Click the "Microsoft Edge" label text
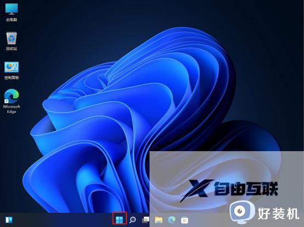Viewport: 304px width, 227px height. click(x=12, y=109)
